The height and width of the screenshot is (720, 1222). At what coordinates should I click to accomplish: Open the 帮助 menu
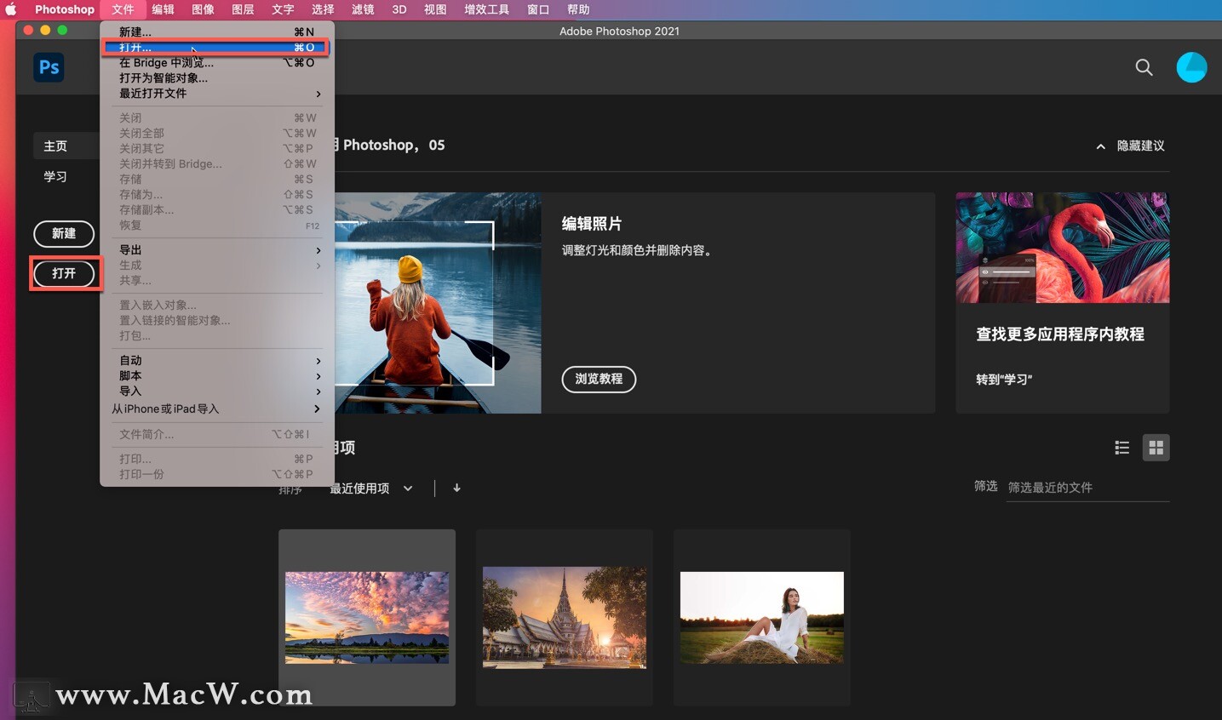578,9
